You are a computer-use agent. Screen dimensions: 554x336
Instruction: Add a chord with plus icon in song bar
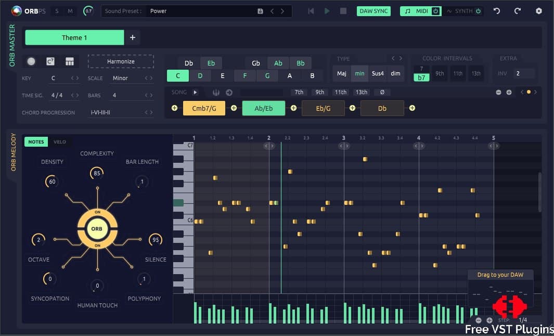coord(509,92)
